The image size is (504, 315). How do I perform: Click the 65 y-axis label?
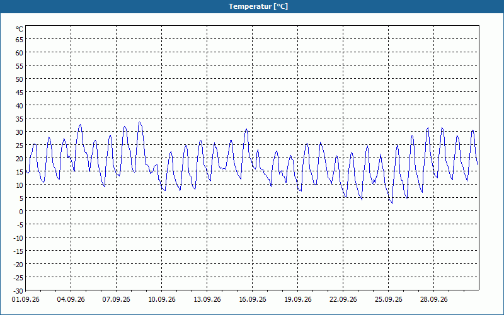tap(20, 40)
